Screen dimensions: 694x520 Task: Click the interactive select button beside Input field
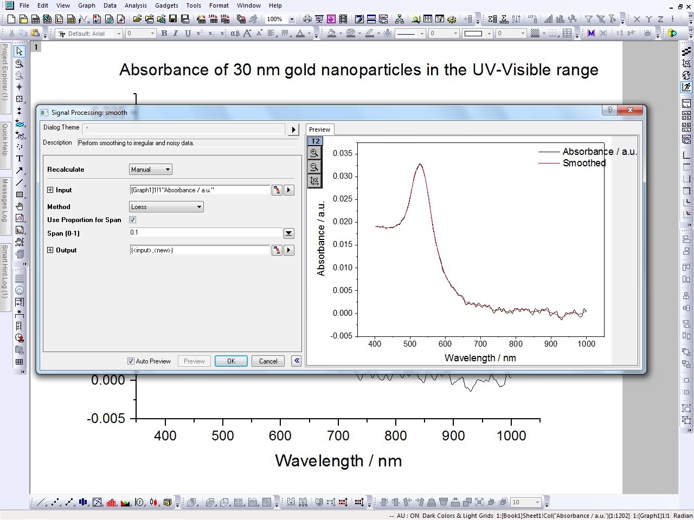277,190
